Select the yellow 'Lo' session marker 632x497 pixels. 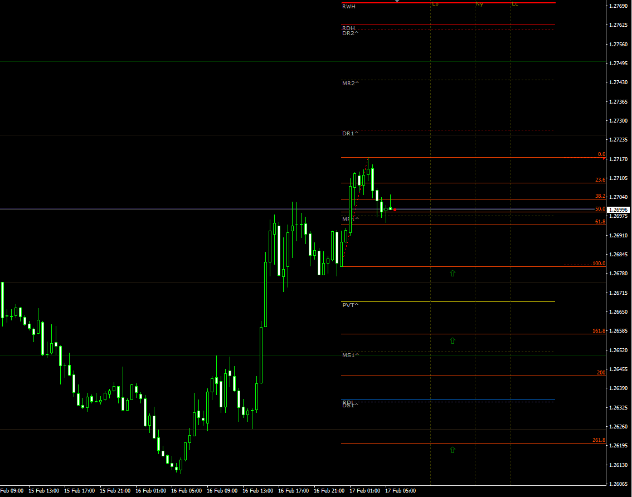435,3
